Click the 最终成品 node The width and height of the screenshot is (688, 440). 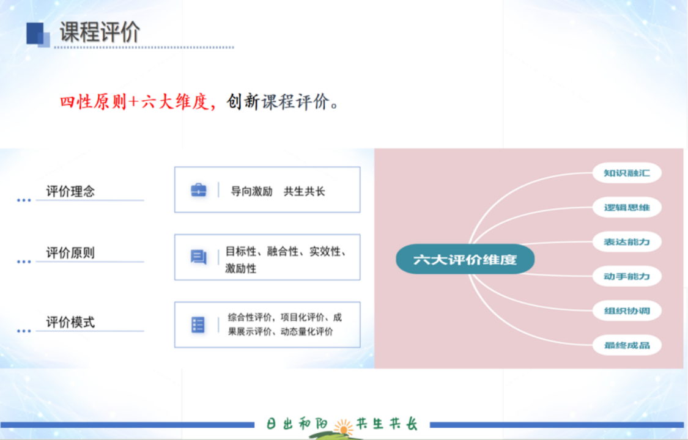coord(627,345)
